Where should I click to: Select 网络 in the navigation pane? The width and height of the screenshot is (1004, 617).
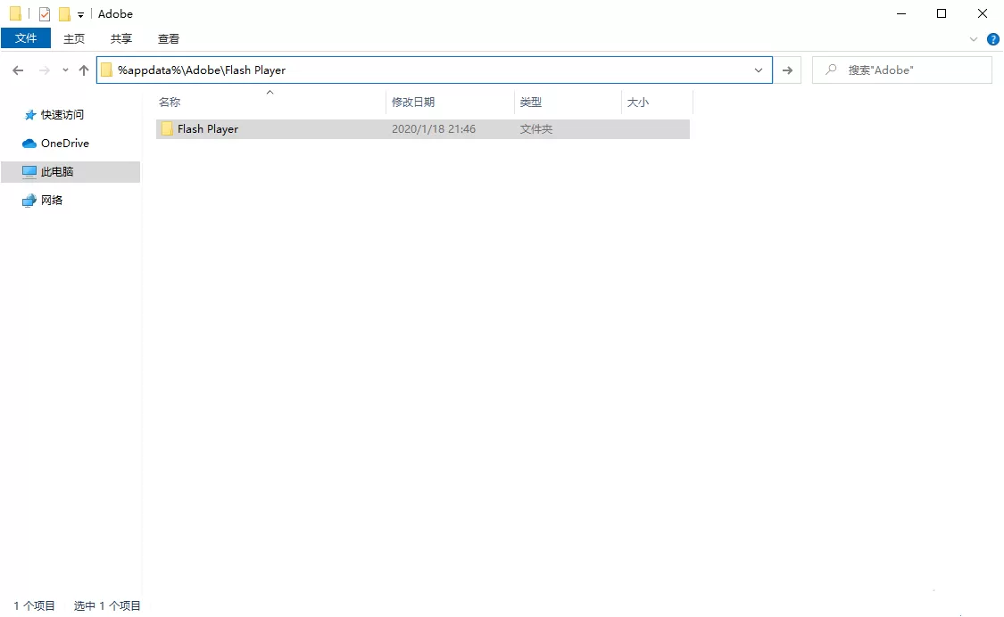(52, 201)
